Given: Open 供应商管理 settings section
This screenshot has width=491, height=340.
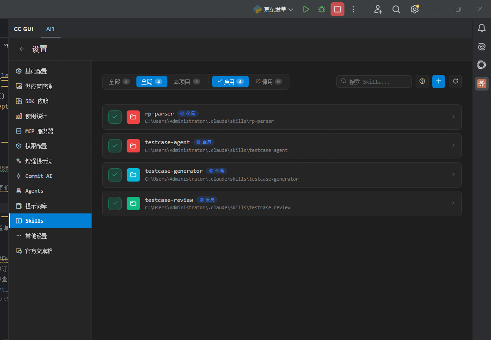Looking at the screenshot, I should [50, 86].
